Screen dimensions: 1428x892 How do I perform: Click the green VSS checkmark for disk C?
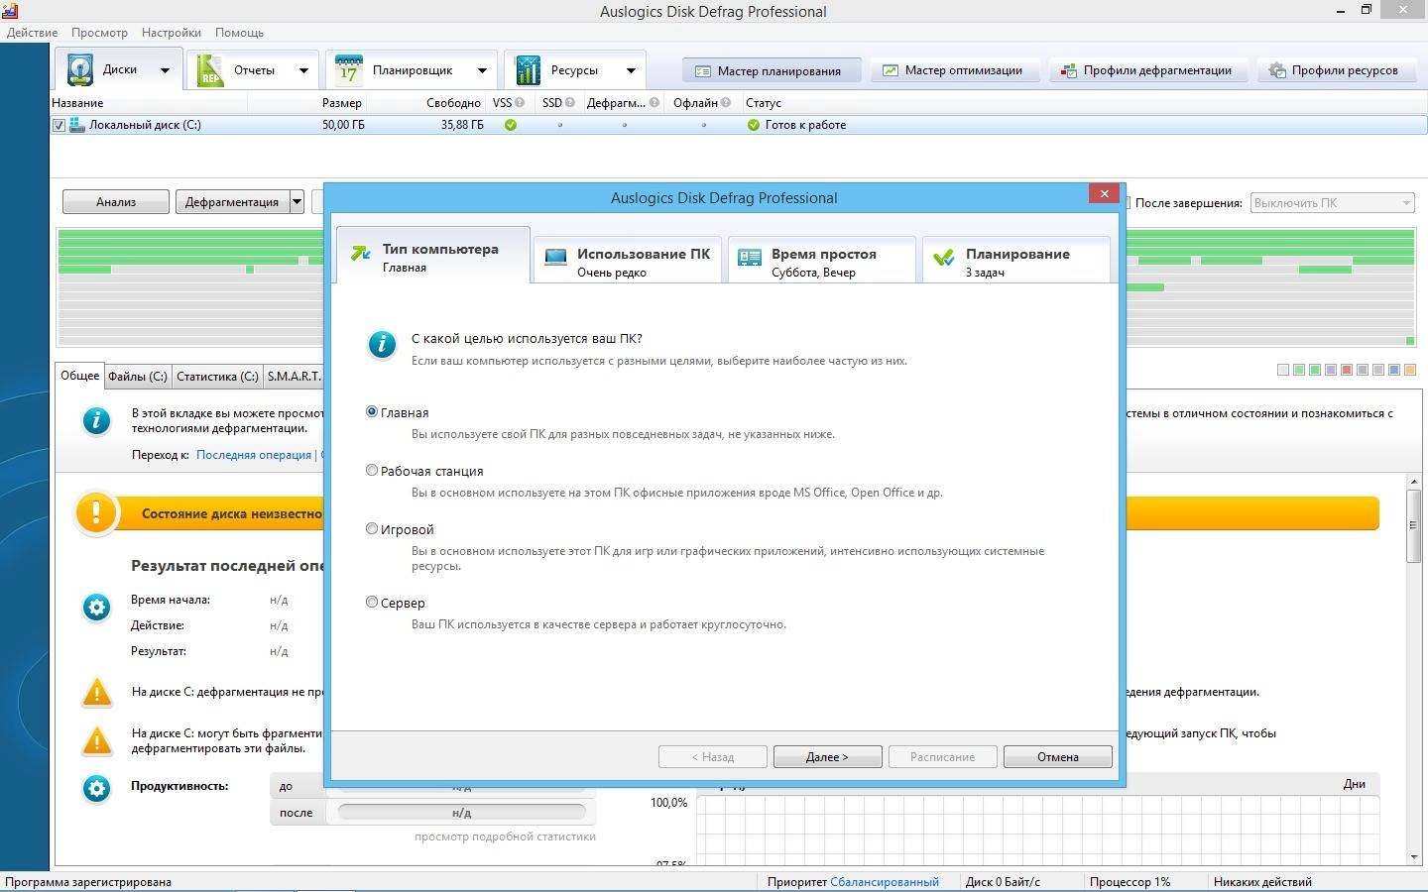(511, 125)
